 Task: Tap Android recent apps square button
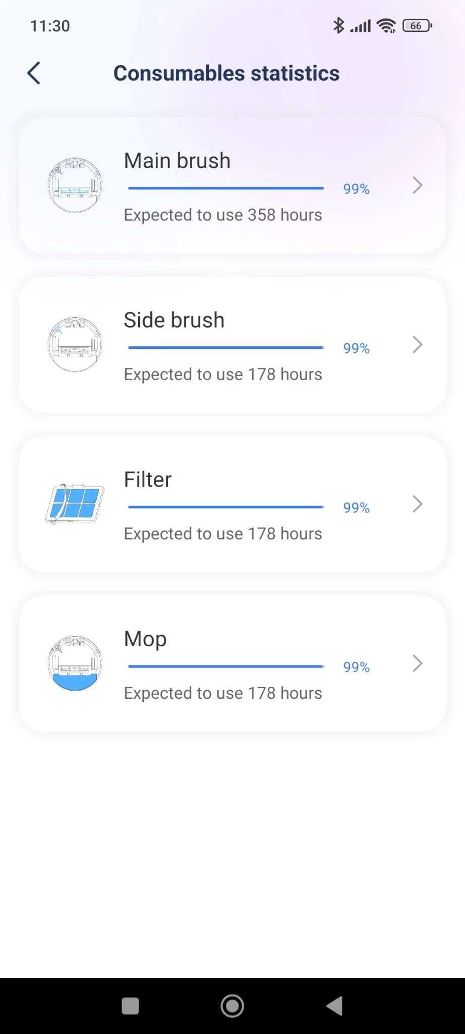130,1006
